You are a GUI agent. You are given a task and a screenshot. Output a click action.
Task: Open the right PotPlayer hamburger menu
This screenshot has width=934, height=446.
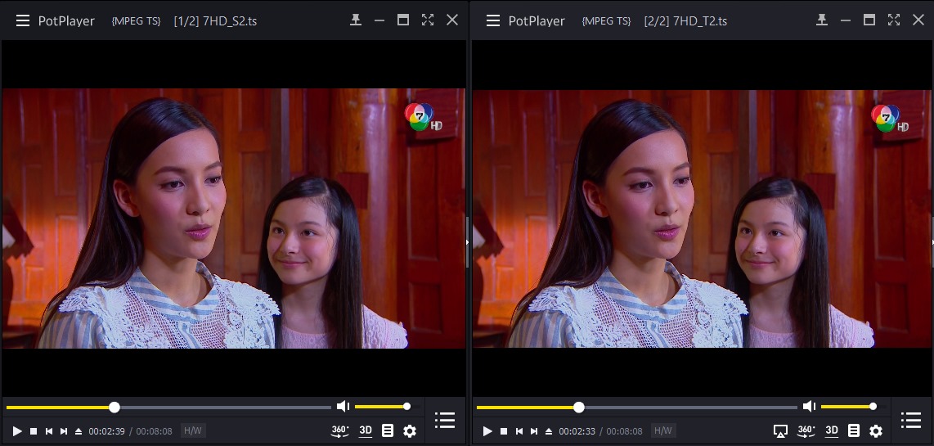[493, 21]
